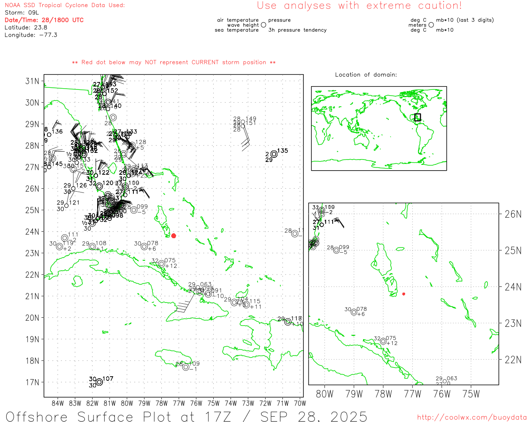Screen dimensions: 527x422
Task: Click the meters legend circle at right
Action: pyautogui.click(x=431, y=25)
